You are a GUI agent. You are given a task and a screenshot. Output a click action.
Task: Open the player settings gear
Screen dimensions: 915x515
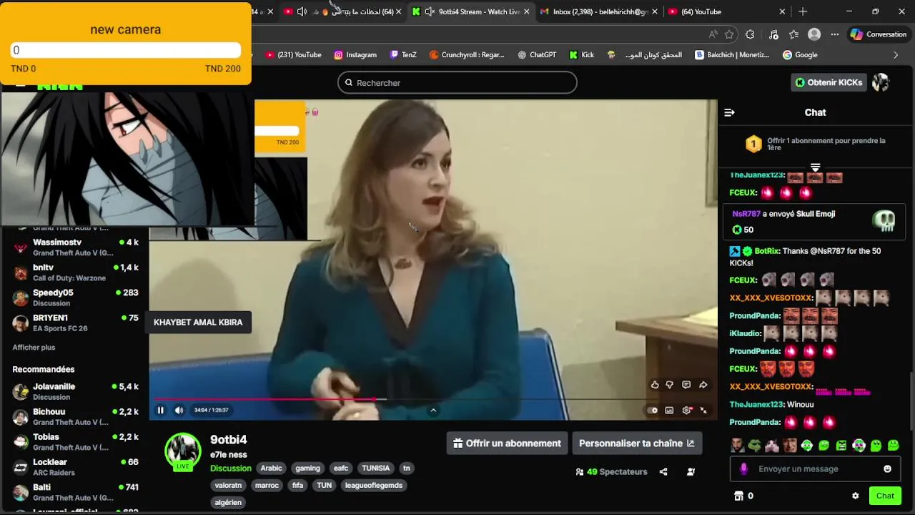[x=687, y=411]
